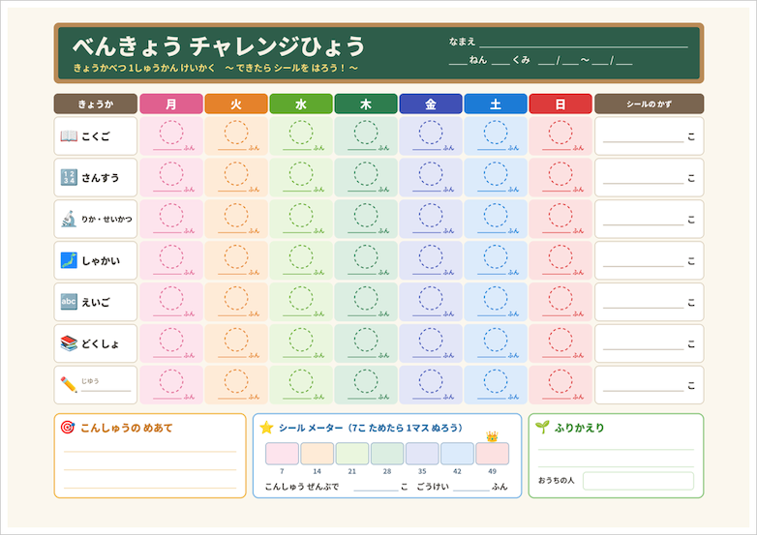This screenshot has height=535, width=757.
Task: Click the first line under こんしゅうの めあて
Action: [150, 452]
